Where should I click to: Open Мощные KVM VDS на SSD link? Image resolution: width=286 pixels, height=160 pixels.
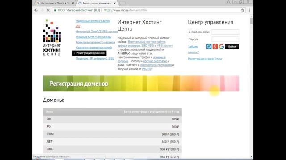coord(93,37)
